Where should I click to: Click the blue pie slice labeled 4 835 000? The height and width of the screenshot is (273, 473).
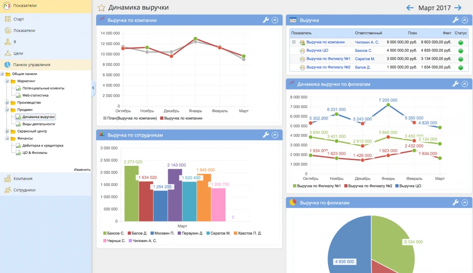(347, 245)
